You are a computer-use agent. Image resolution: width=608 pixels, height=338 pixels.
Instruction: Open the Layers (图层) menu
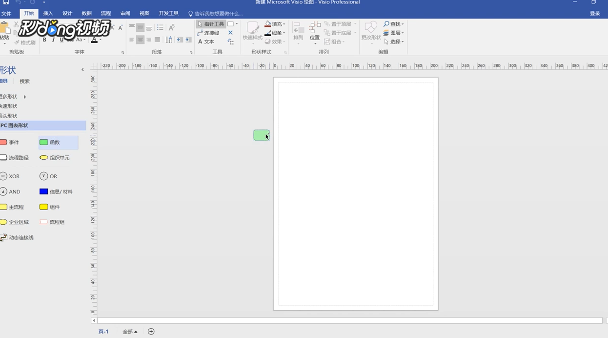tap(394, 33)
